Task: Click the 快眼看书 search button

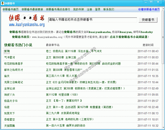Action: click(148, 20)
